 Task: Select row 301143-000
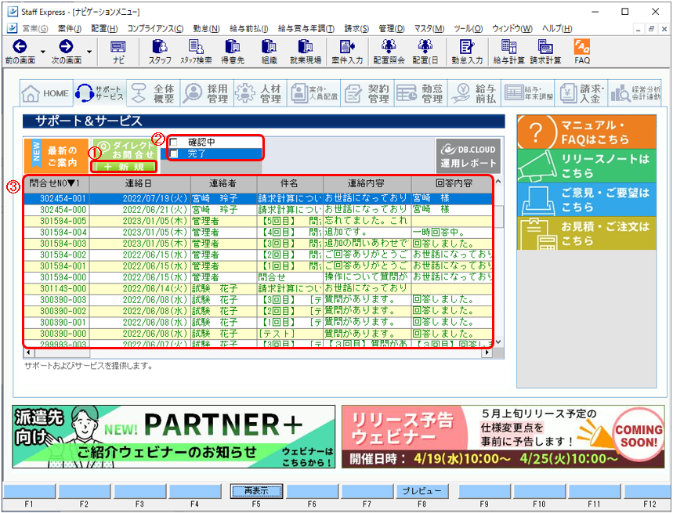coord(258,288)
